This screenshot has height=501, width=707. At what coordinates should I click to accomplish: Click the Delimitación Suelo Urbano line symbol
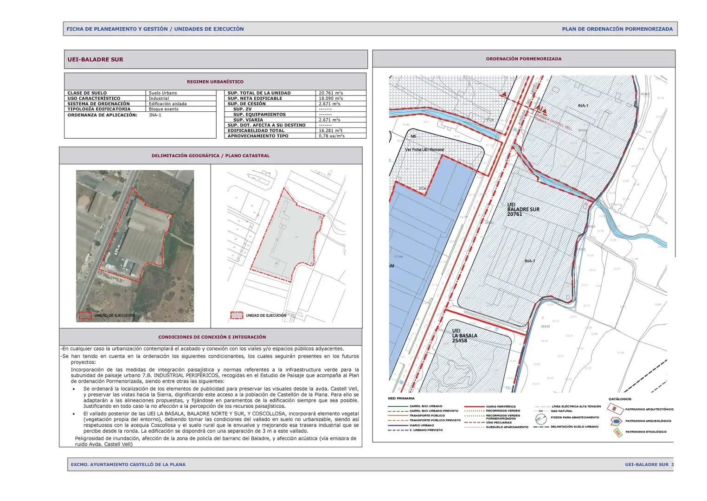541,427
